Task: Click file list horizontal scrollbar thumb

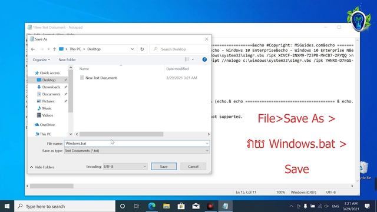Action: point(121,134)
